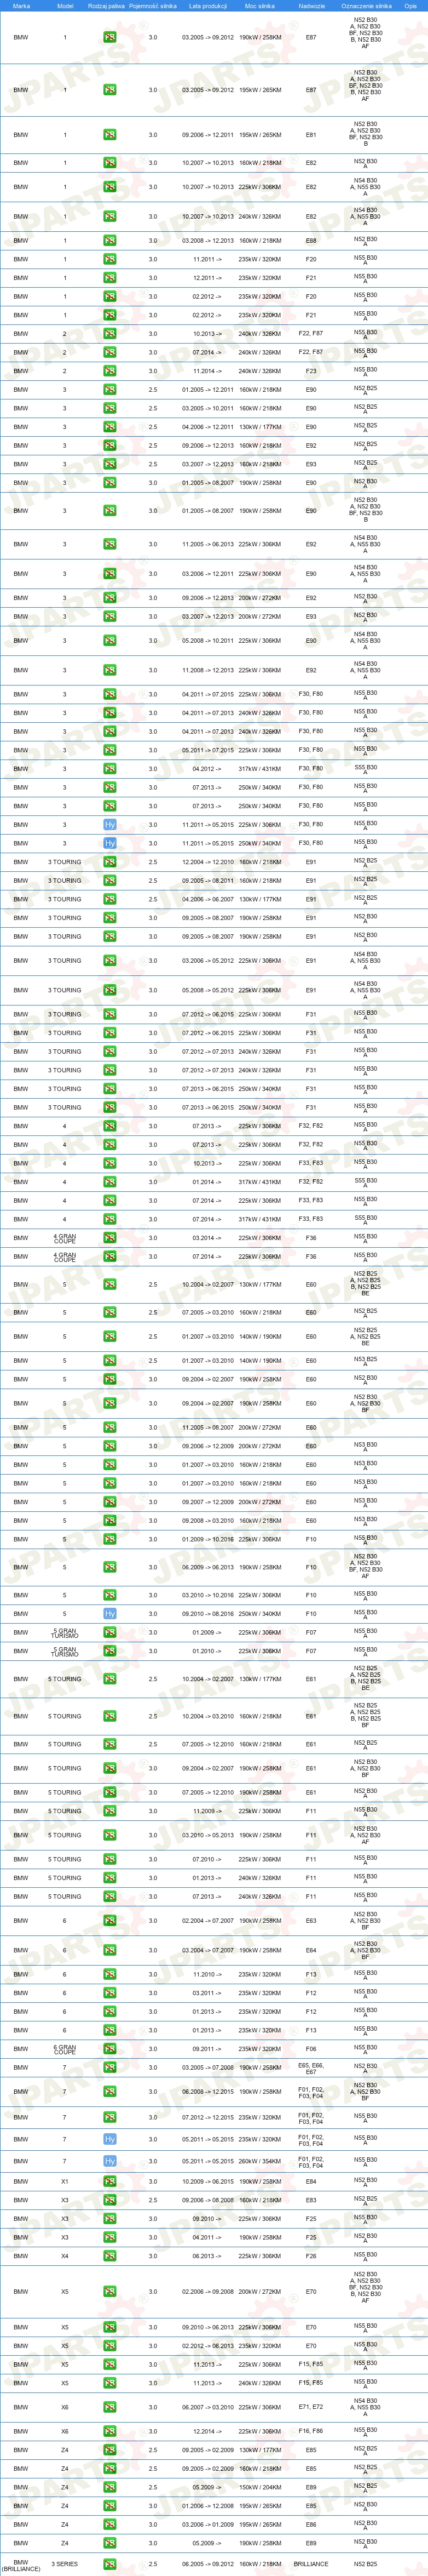
Task: Click the Model column header
Action: (x=65, y=6)
